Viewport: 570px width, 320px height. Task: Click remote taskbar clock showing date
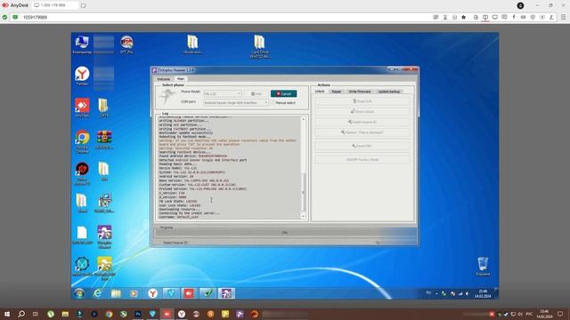[x=483, y=293]
